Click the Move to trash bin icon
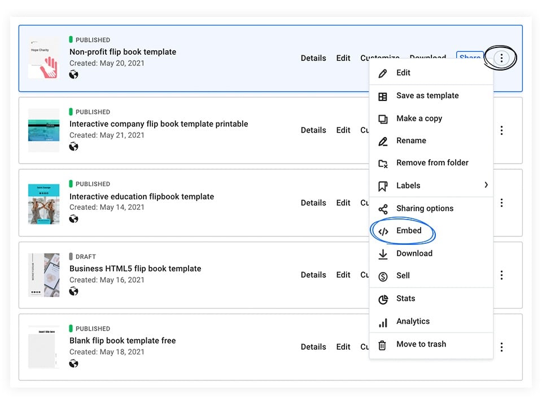Screen dimensions: 542x404 (x=382, y=345)
